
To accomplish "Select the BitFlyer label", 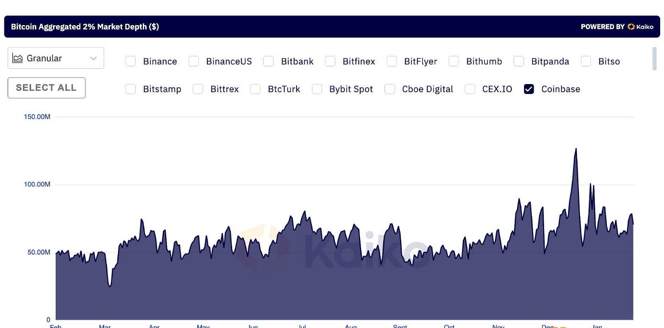I will click(420, 61).
